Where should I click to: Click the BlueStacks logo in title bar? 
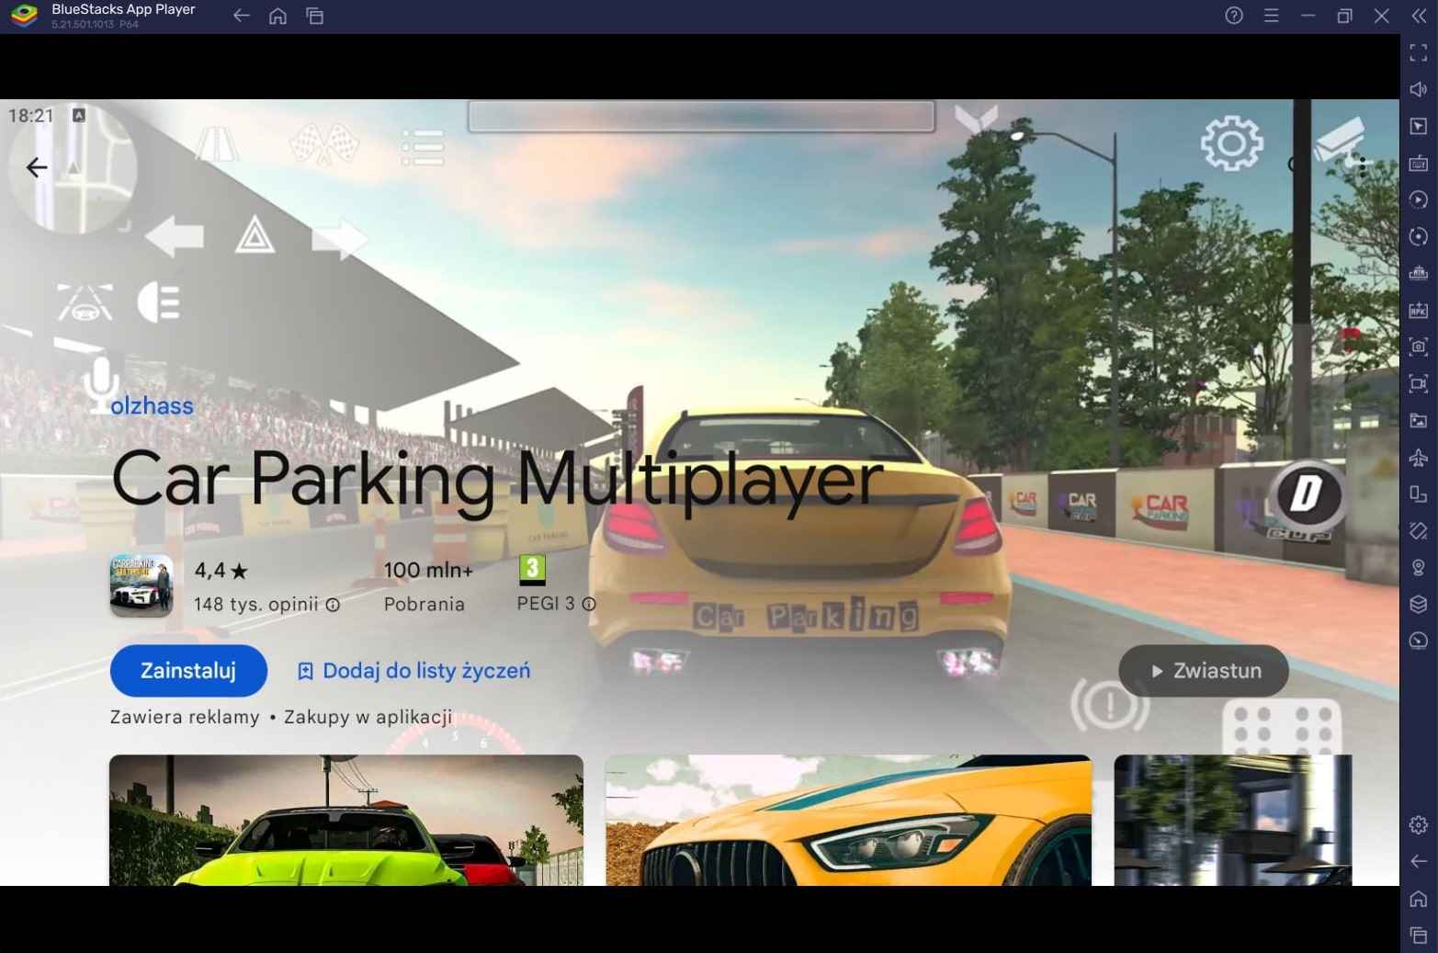click(24, 16)
